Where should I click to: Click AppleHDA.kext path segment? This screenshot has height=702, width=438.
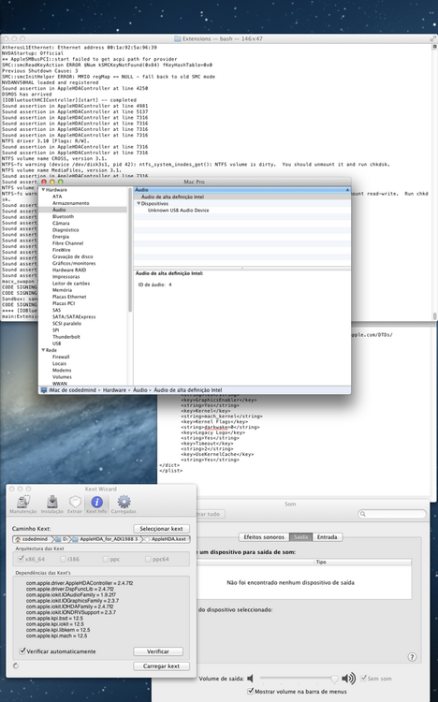166,539
